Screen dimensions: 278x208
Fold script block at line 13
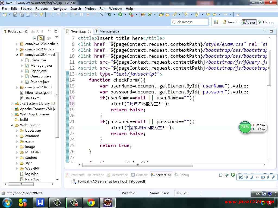coord(76,74)
